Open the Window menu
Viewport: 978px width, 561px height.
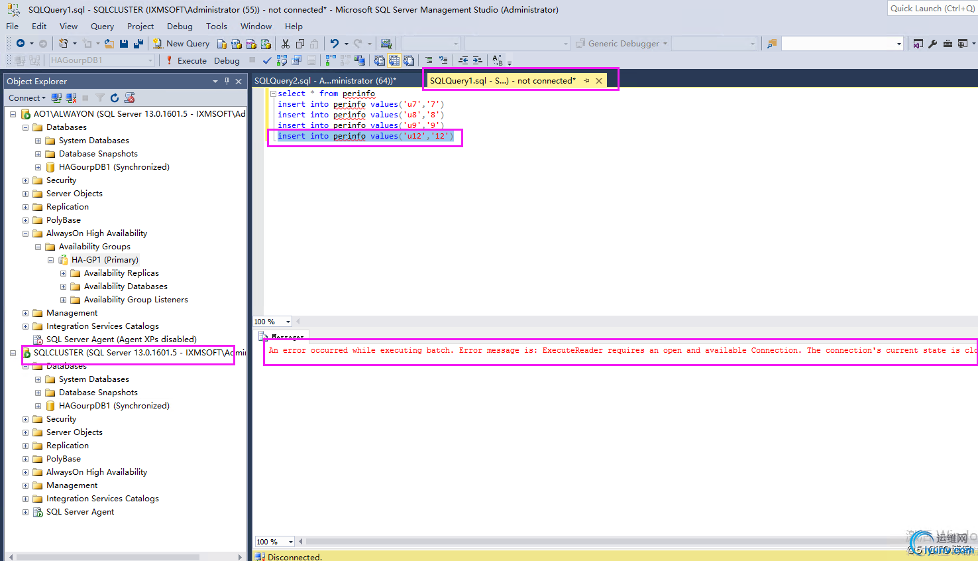click(256, 27)
